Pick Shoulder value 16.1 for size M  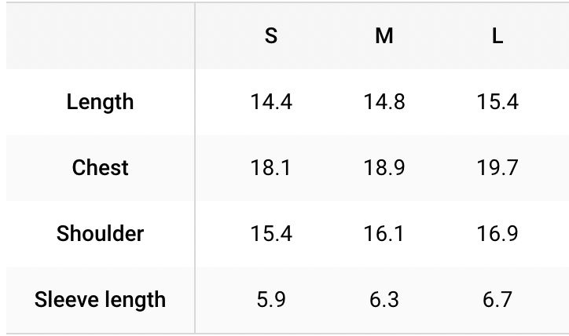pos(384,234)
